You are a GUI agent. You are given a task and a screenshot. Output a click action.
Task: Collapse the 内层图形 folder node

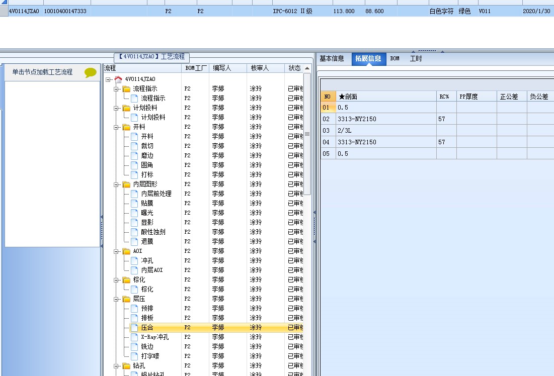[116, 184]
